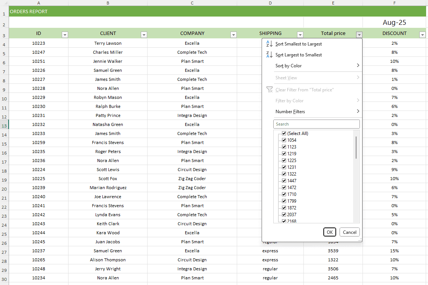The width and height of the screenshot is (428, 285).
Task: Click the Clear Filter funnel icon
Action: [270, 90]
